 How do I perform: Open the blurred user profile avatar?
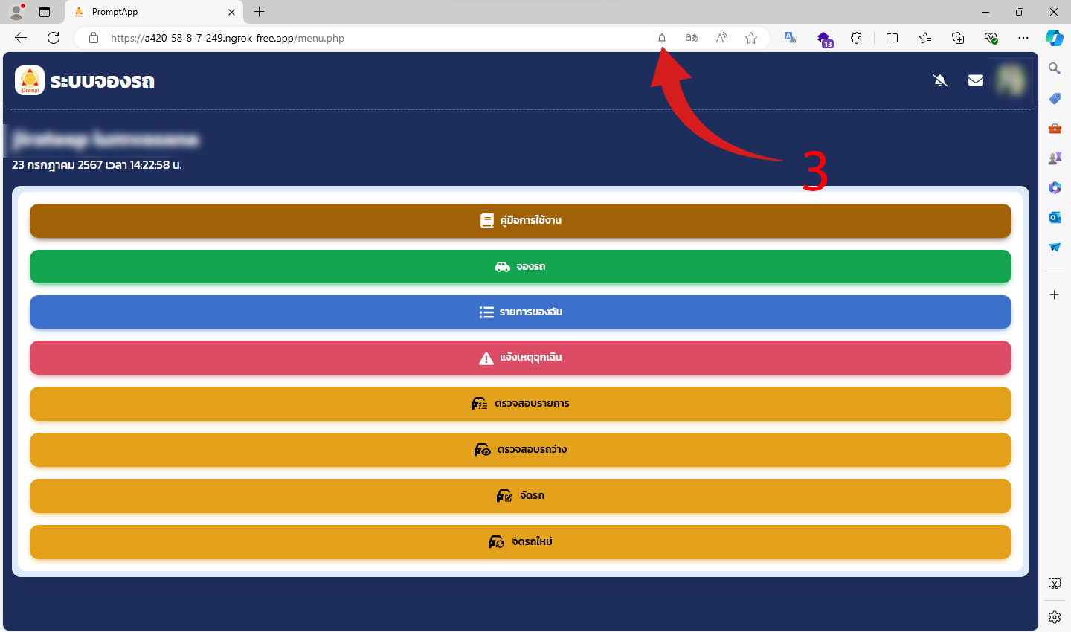coord(1011,80)
